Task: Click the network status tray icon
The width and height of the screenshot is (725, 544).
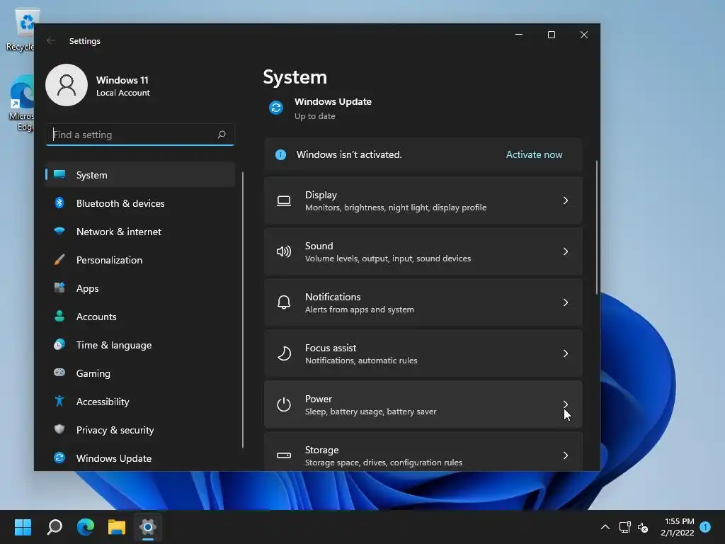Action: click(x=624, y=527)
